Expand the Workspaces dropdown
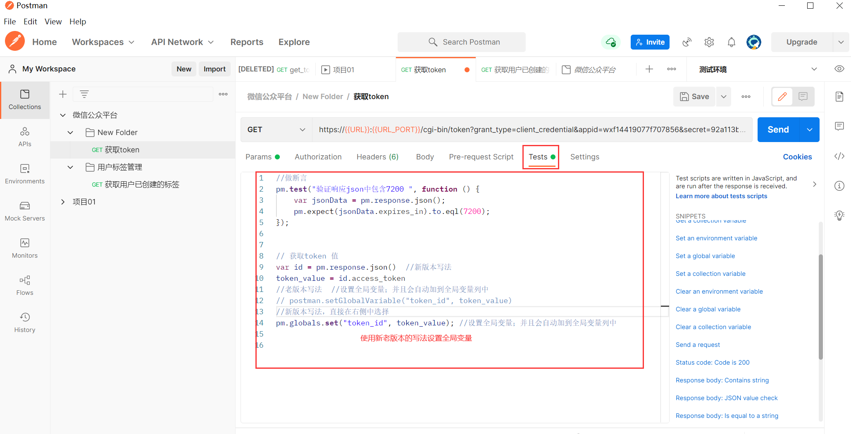Image resolution: width=851 pixels, height=434 pixels. click(103, 42)
